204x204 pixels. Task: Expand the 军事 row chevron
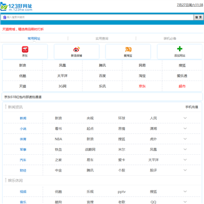coord(185,149)
